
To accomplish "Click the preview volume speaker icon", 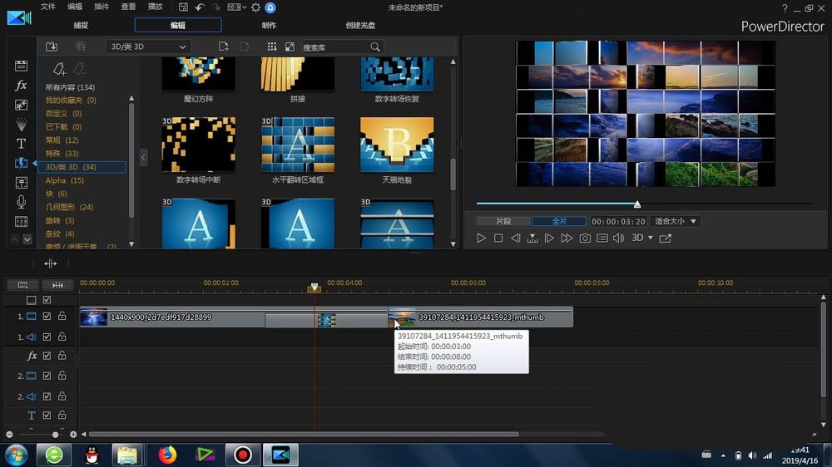I will (618, 238).
